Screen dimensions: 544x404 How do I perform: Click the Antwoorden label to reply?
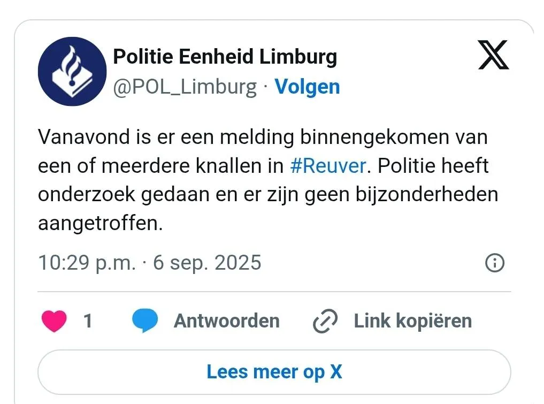coord(227,321)
